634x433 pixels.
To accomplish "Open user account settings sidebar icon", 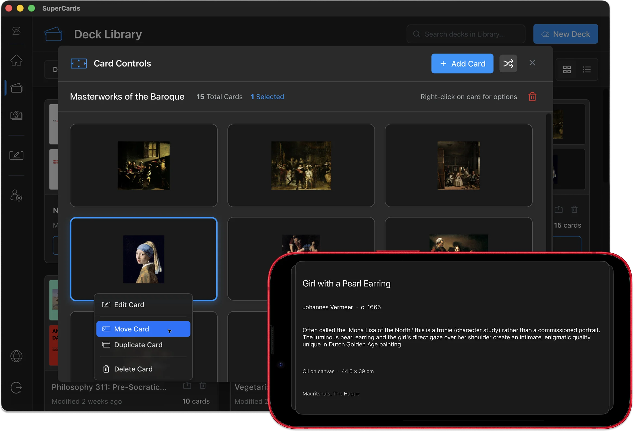I will [x=16, y=196].
